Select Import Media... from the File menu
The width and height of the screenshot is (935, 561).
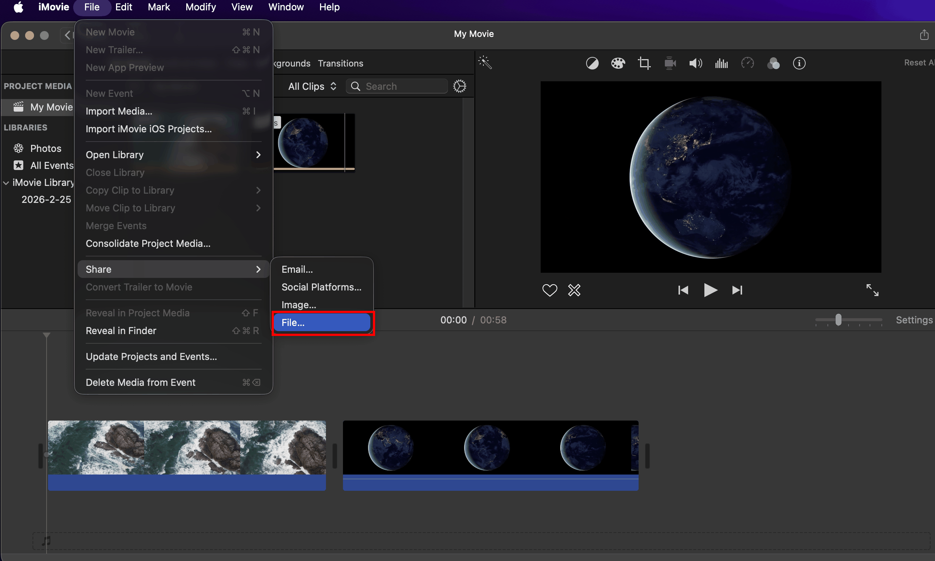[119, 111]
